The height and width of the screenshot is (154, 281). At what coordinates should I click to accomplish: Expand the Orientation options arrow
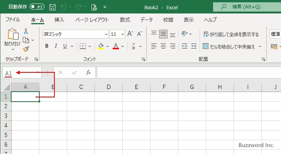point(191,34)
